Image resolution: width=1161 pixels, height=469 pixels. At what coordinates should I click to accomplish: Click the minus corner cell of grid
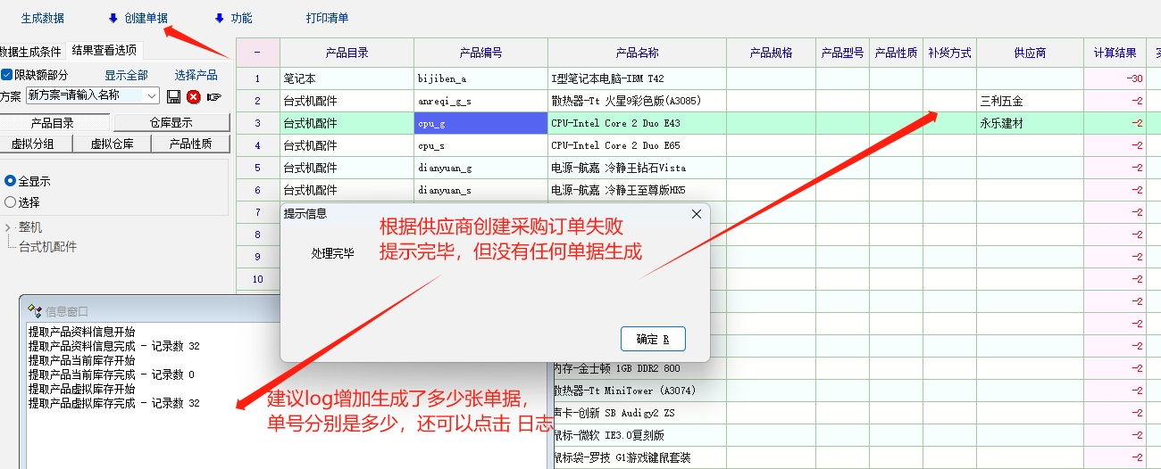click(x=257, y=53)
